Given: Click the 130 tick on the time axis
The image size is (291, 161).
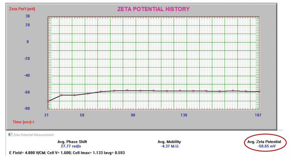Looking at the screenshot, I should [184, 115].
